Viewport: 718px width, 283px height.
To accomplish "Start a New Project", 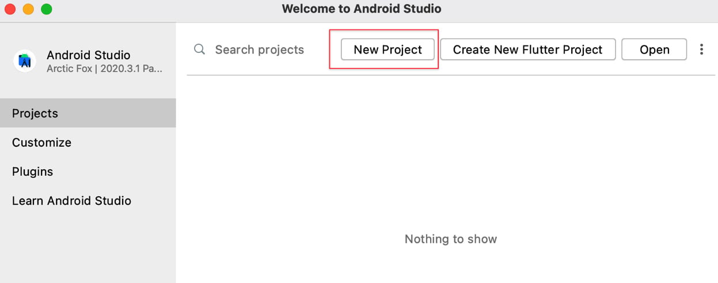I will coord(388,49).
